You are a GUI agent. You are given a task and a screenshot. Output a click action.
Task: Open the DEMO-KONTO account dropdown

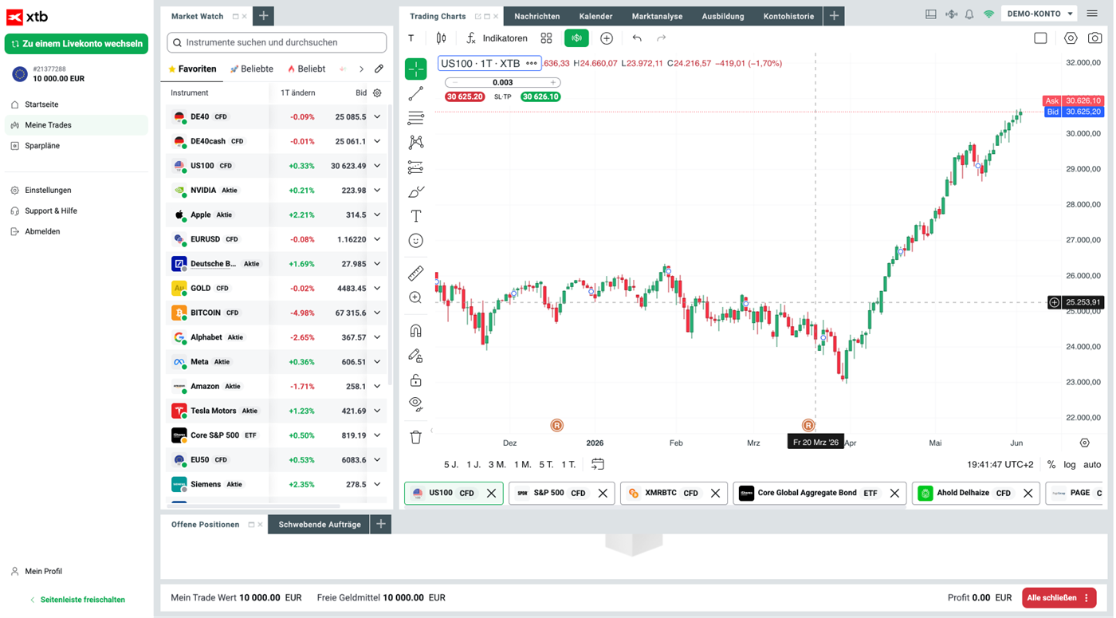pos(1039,14)
